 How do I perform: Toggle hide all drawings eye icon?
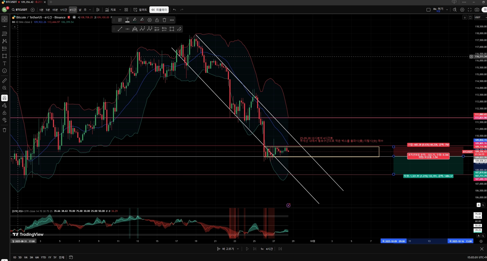point(5,120)
